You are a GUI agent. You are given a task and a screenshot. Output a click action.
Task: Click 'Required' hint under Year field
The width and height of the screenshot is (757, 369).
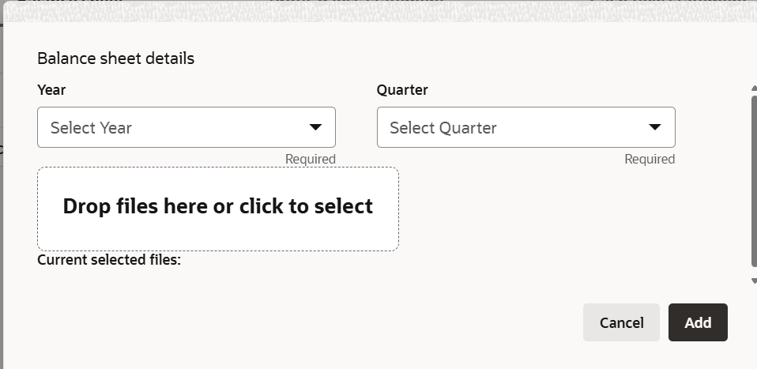pyautogui.click(x=310, y=159)
